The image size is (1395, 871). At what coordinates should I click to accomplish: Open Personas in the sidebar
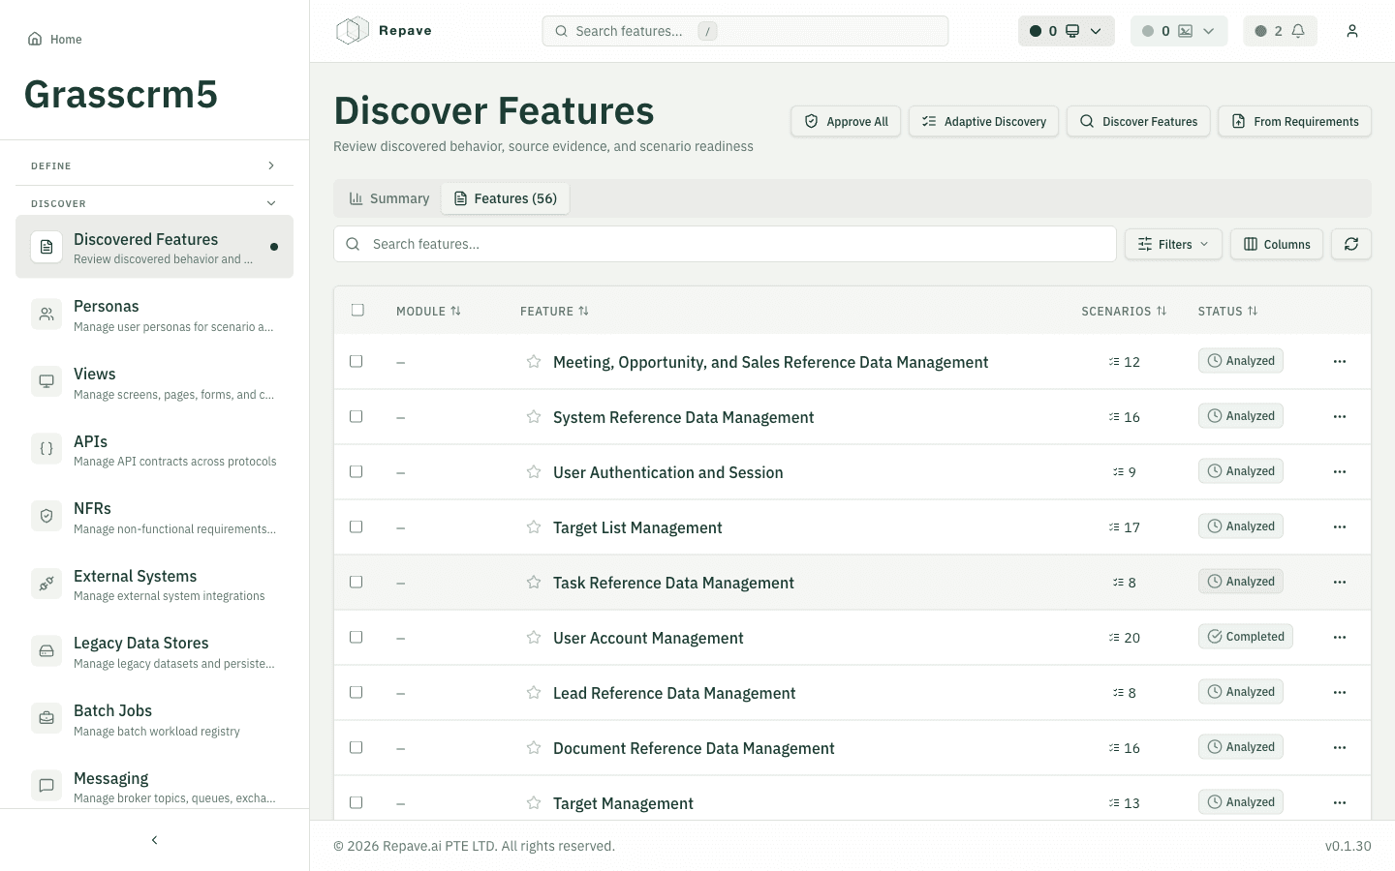click(x=154, y=315)
